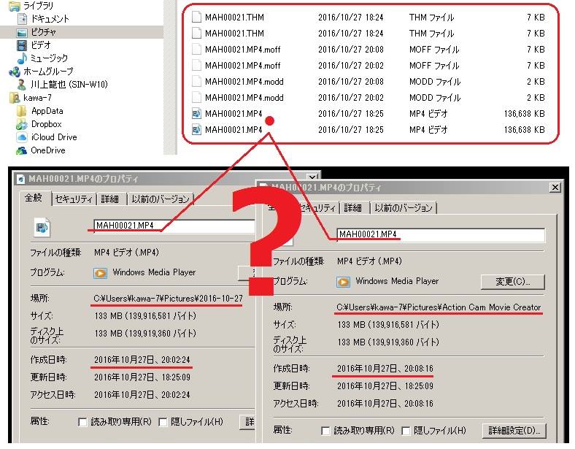
Task: Open the AppData folder under kawa-7
Action: [x=47, y=111]
